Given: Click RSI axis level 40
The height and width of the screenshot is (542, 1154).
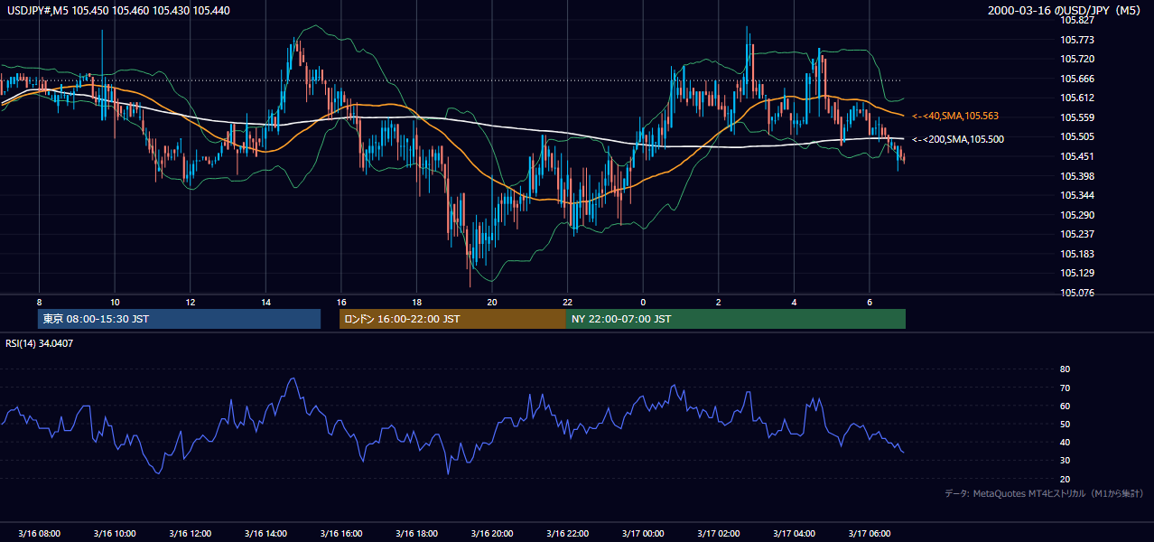Looking at the screenshot, I should 1065,442.
